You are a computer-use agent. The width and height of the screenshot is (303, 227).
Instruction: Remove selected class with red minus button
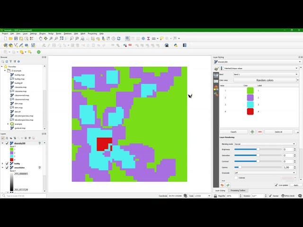click(x=260, y=132)
